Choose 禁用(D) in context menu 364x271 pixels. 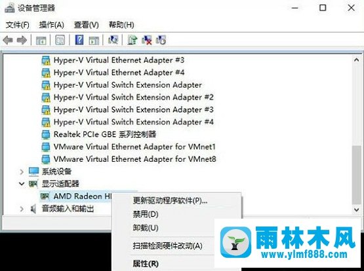tap(146, 214)
